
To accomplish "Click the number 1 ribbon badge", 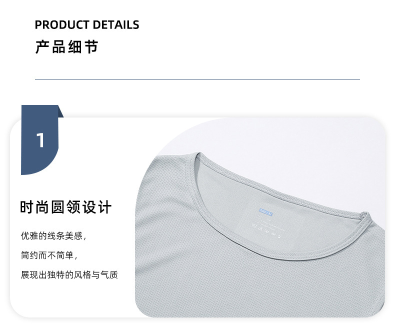I will (40, 140).
